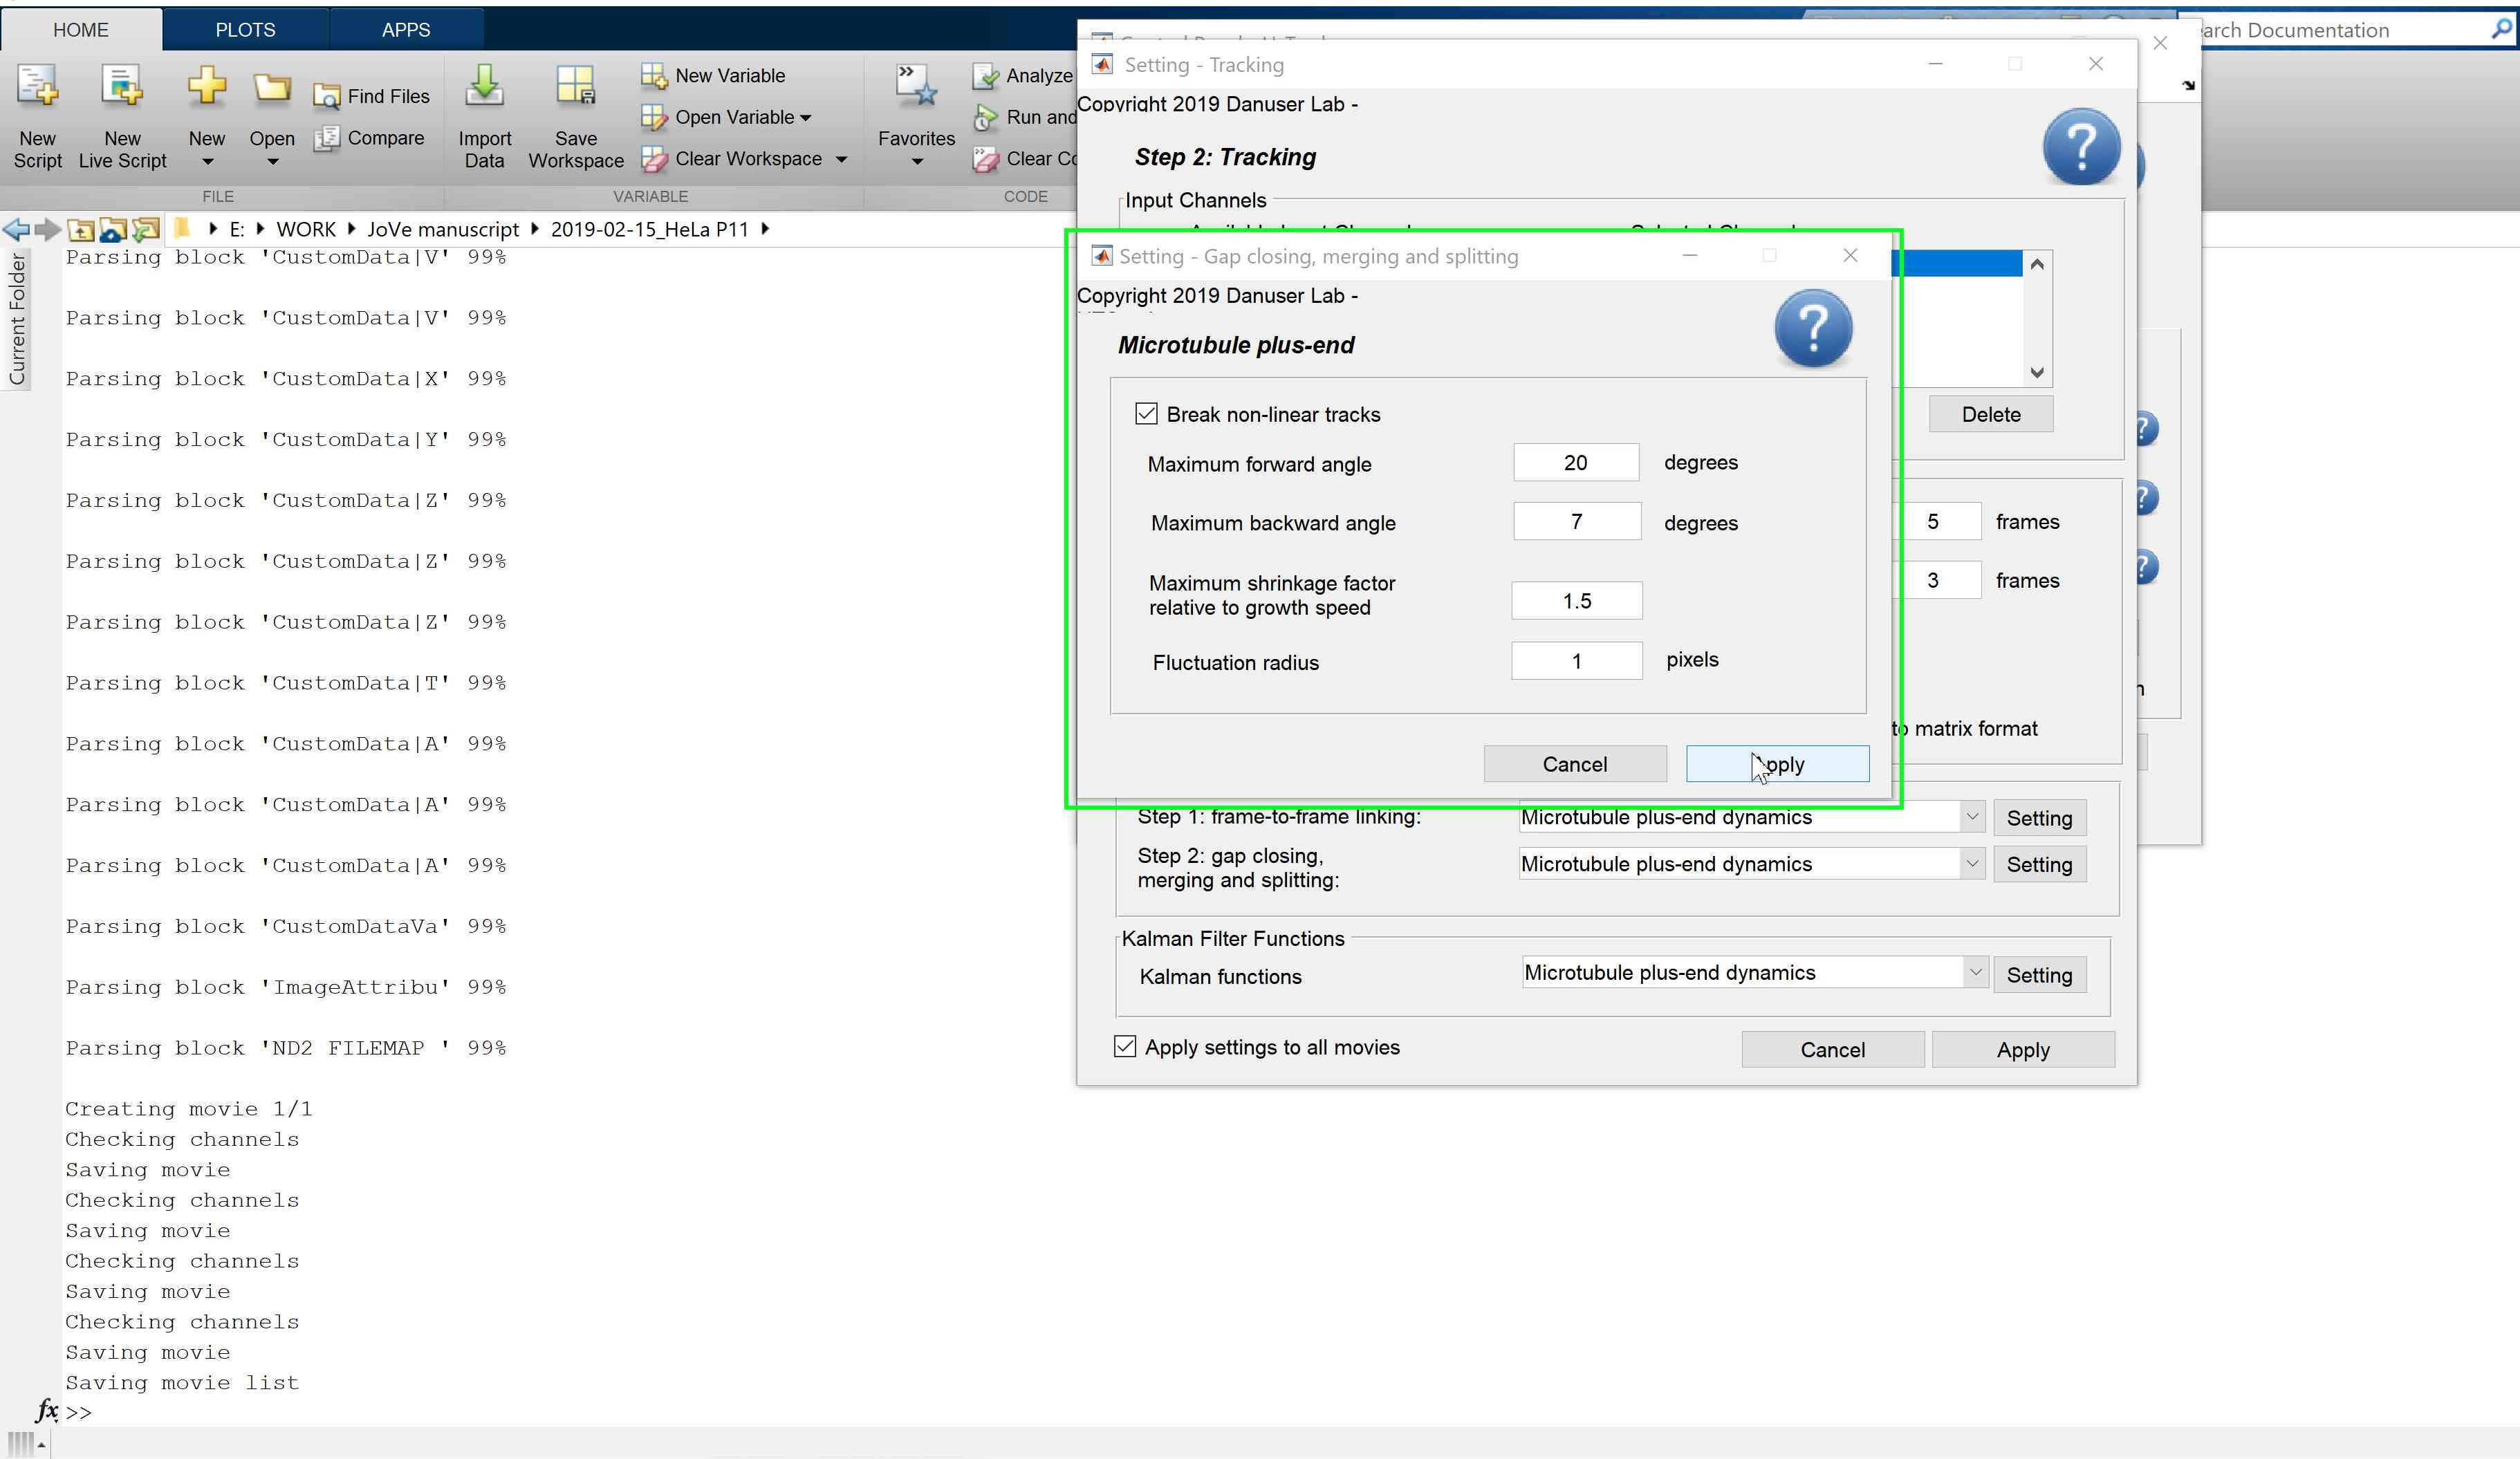Click the Find Files icon
This screenshot has width=2520, height=1459.
327,97
